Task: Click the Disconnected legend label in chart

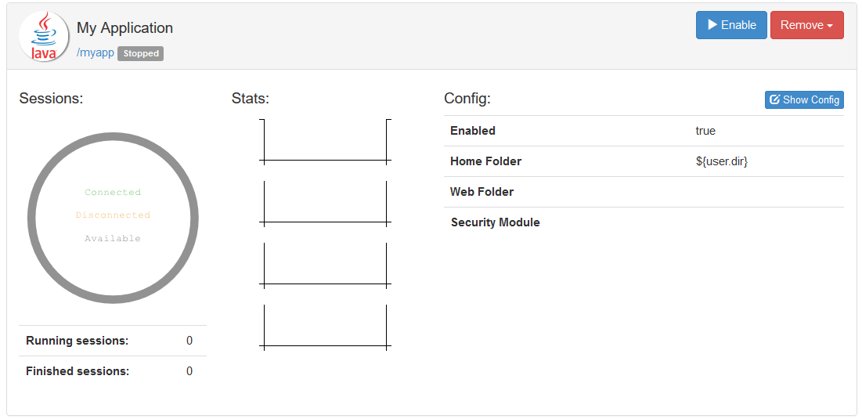Action: tap(113, 215)
